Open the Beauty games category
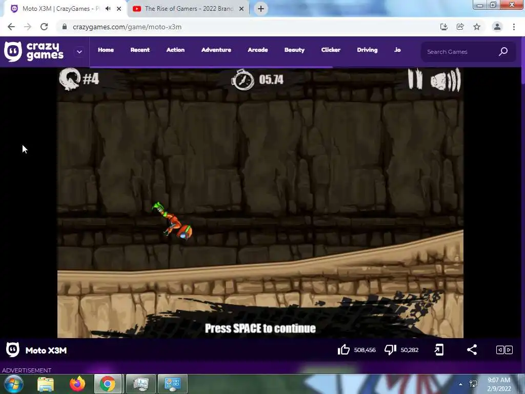Image resolution: width=525 pixels, height=394 pixels. pos(294,50)
